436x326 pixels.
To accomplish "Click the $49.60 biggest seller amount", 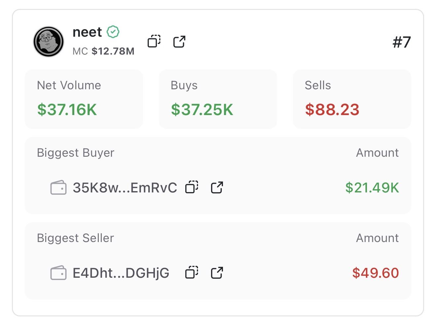I will (375, 273).
